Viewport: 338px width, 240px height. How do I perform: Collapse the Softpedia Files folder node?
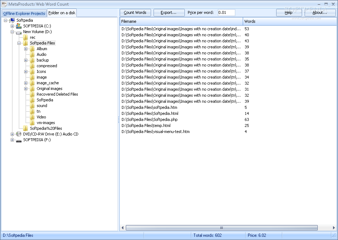(19, 43)
